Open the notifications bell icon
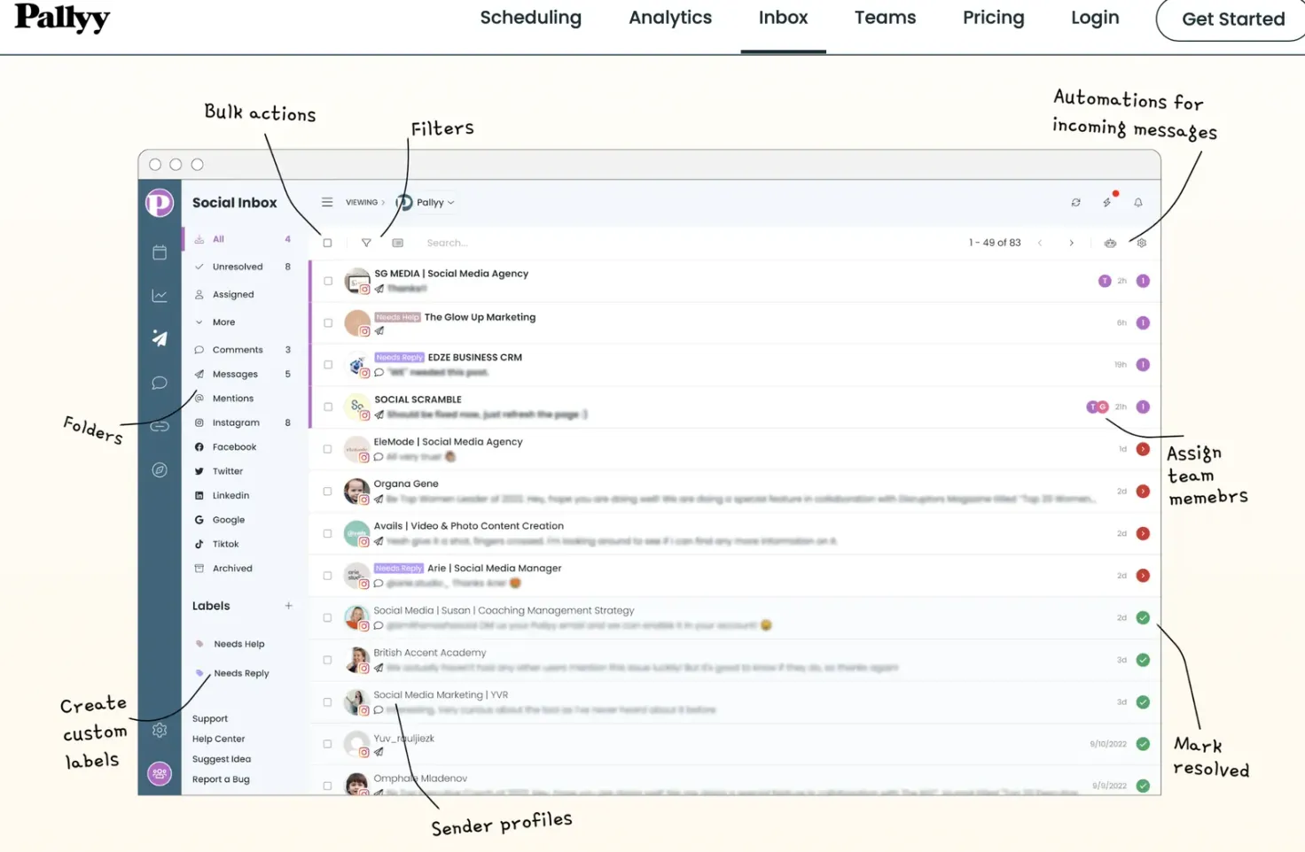The image size is (1305, 852). 1138,203
